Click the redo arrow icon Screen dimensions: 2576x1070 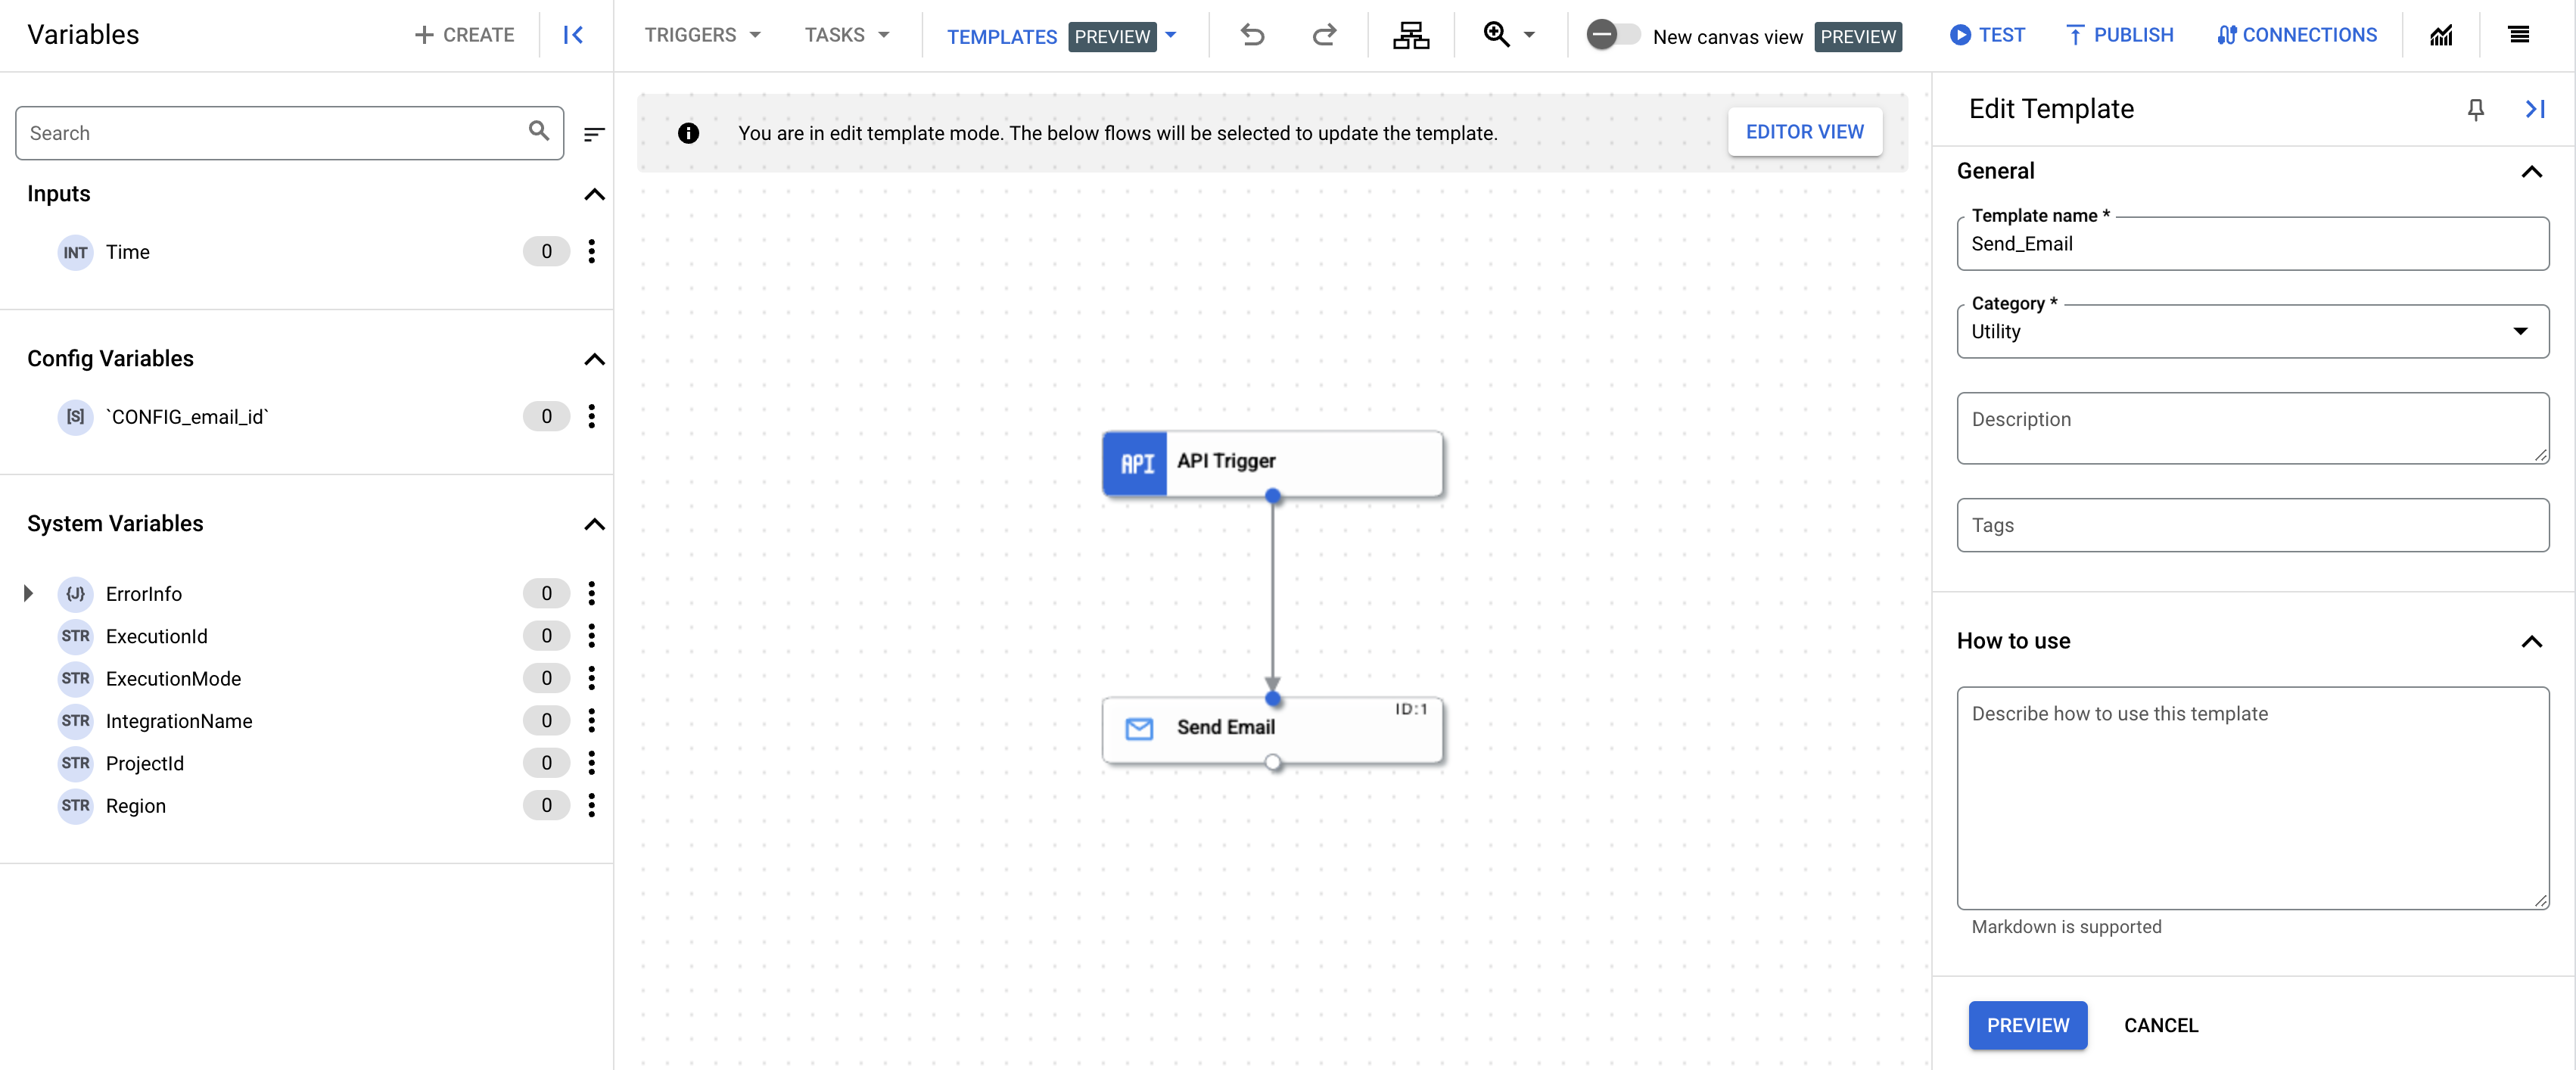tap(1324, 35)
